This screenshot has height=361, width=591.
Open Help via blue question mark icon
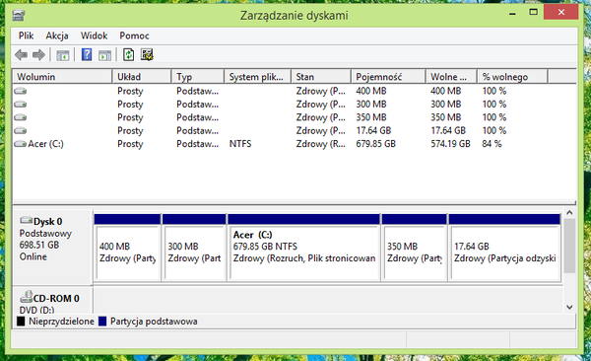(87, 55)
